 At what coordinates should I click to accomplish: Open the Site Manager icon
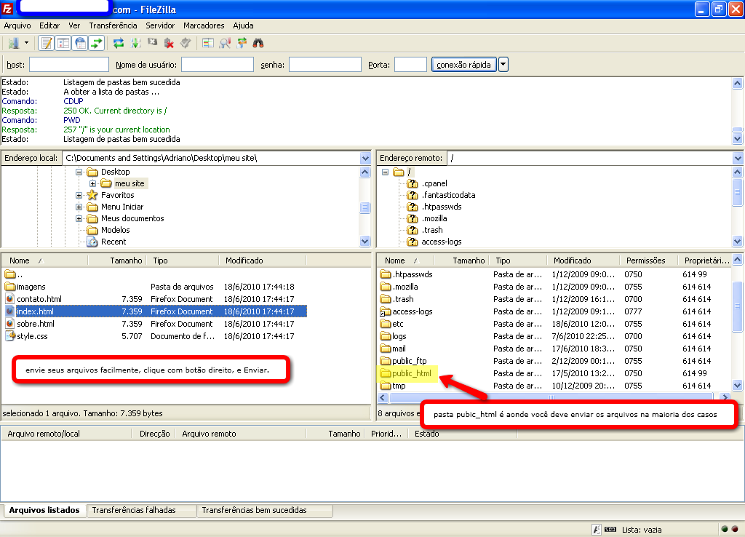point(13,43)
